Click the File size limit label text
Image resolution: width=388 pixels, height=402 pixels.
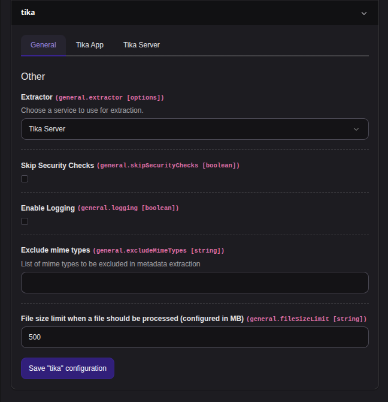tap(132, 319)
